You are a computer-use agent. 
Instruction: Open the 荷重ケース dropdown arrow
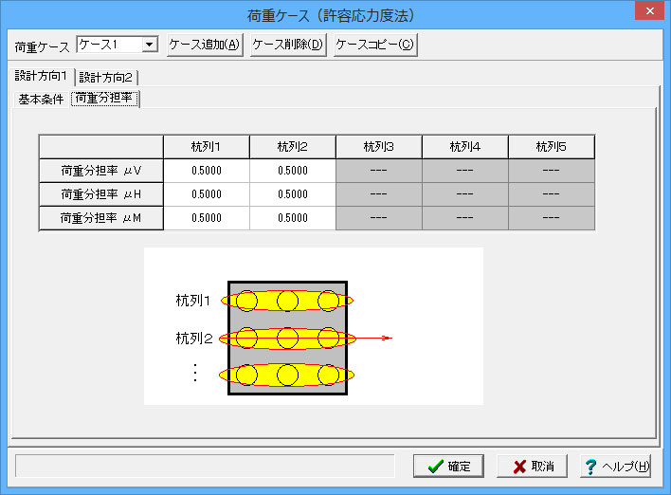tap(149, 45)
